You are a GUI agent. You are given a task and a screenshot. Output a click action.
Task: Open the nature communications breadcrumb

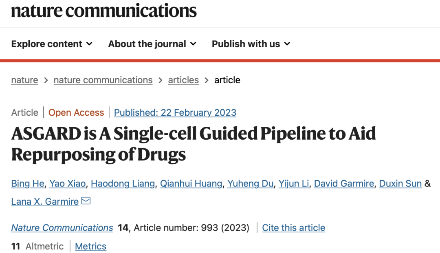pyautogui.click(x=103, y=80)
